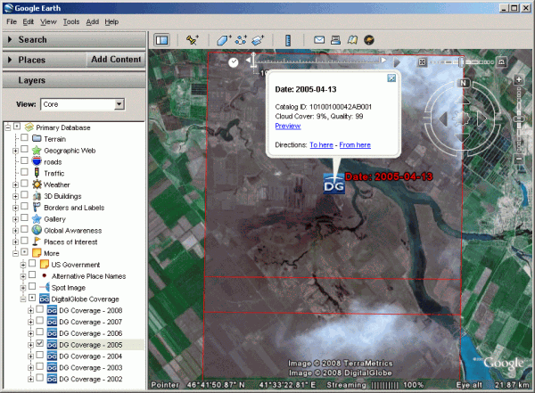The height and width of the screenshot is (393, 535).
Task: Click the Email envelope icon
Action: (319, 40)
